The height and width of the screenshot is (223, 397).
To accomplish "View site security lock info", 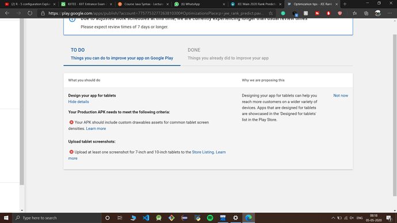I will coord(43,13).
